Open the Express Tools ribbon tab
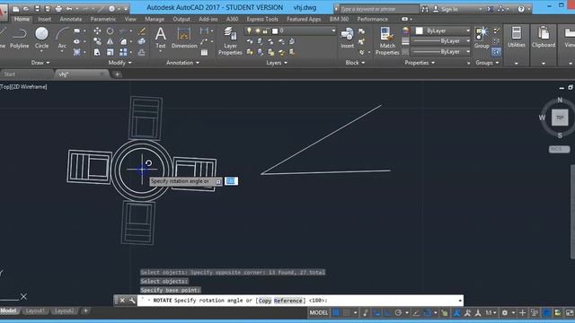The width and height of the screenshot is (575, 323). (262, 19)
